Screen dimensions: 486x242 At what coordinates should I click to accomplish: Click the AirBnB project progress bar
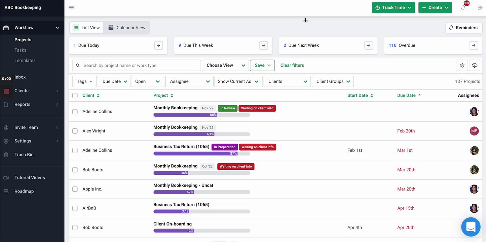point(201,211)
